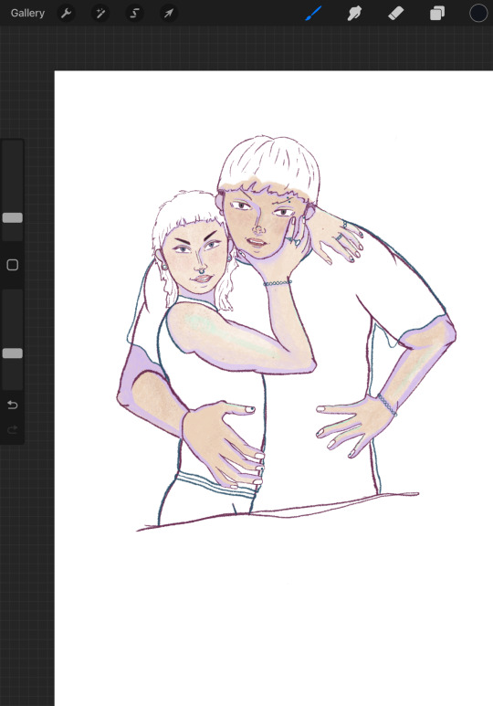Activate the Transform arrow tool
This screenshot has width=493, height=706.
pyautogui.click(x=169, y=14)
